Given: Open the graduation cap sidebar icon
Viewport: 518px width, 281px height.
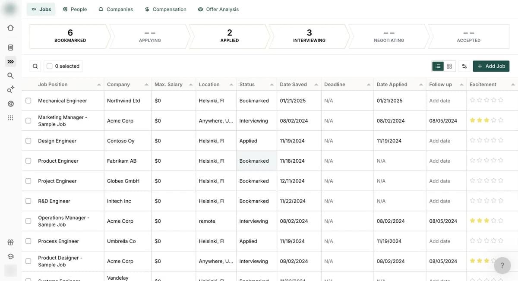Looking at the screenshot, I should 10,256.
